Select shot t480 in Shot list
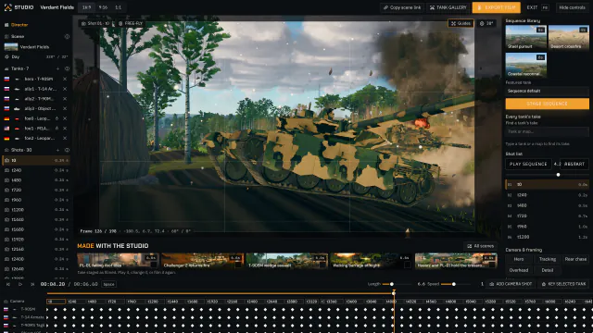Viewport: 593px width, 333px height. [x=547, y=205]
